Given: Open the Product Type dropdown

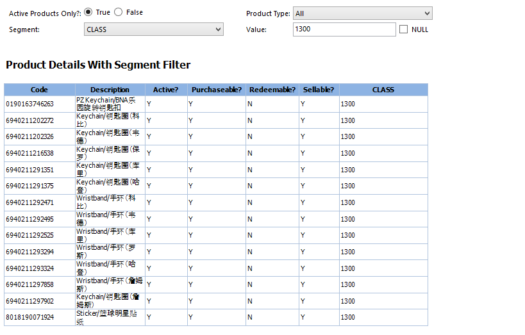Looking at the screenshot, I should pos(362,13).
